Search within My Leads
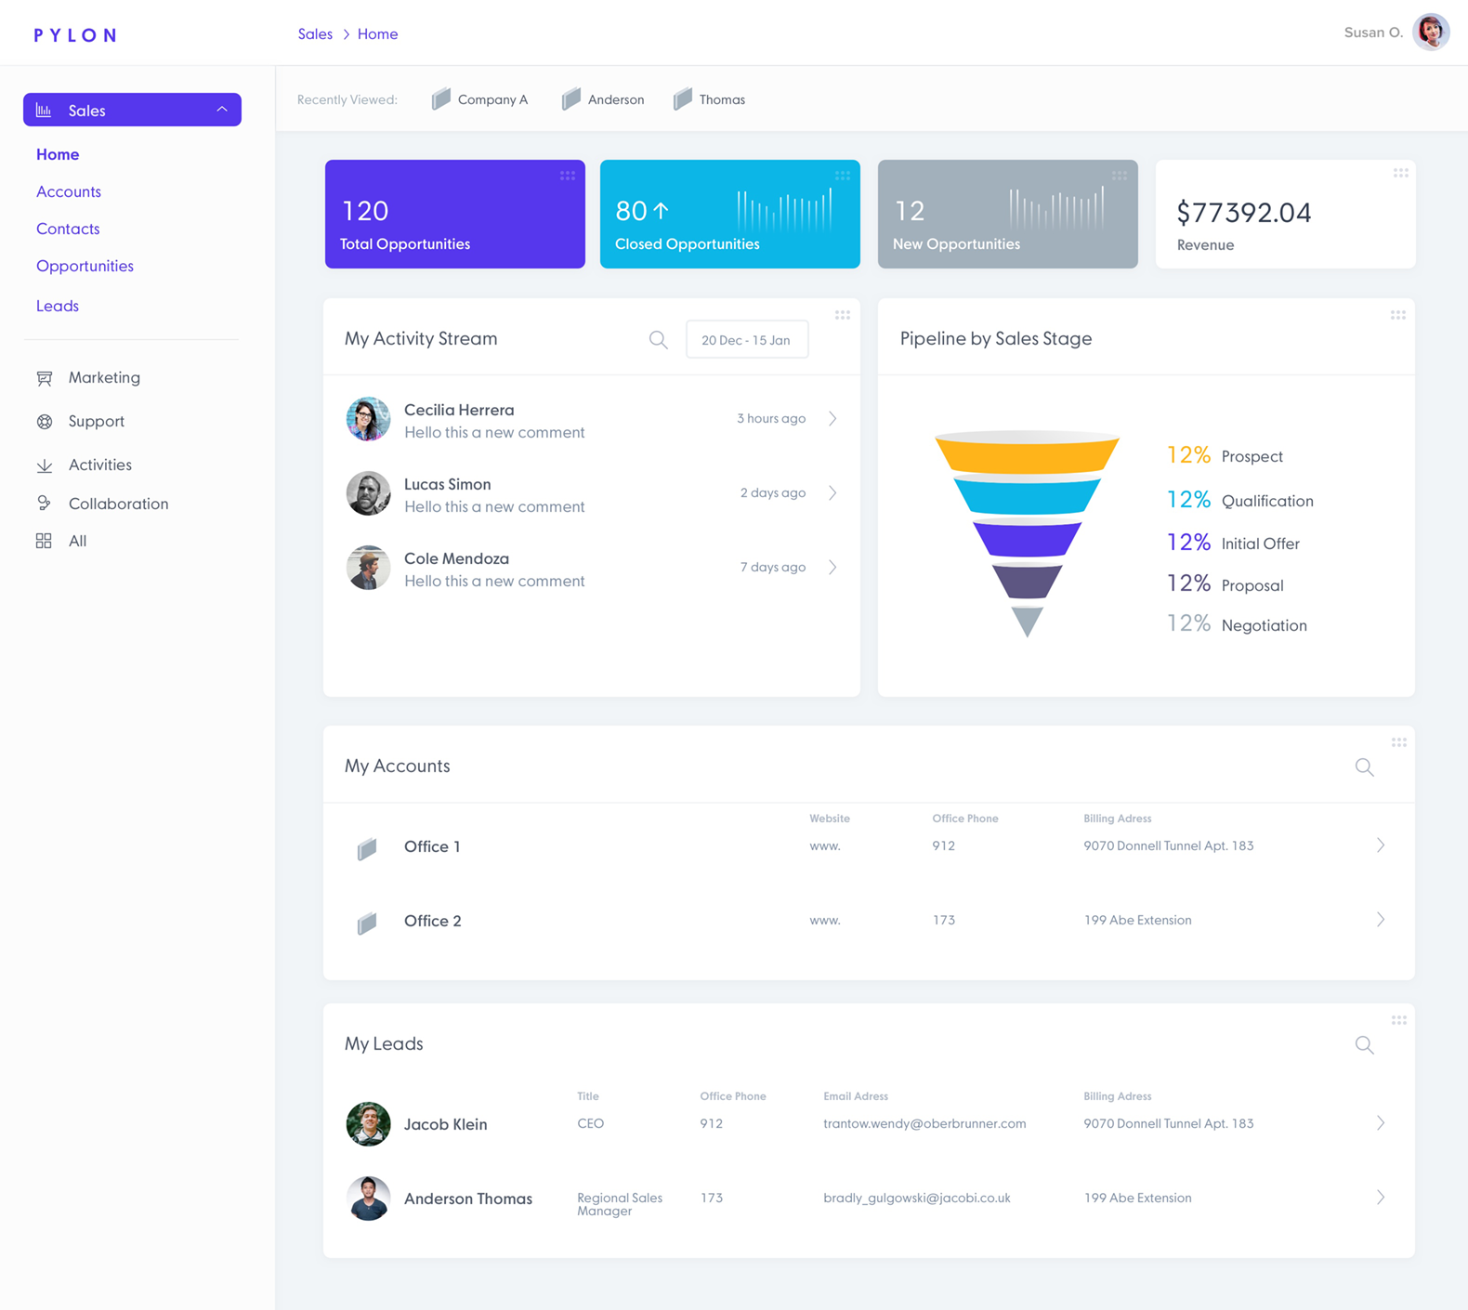 (1365, 1045)
